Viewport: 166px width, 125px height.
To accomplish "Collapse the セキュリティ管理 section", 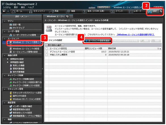I will pyautogui.click(x=5, y=89).
